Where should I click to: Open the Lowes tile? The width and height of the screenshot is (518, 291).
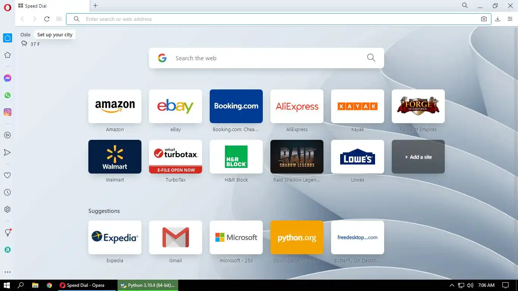(358, 156)
